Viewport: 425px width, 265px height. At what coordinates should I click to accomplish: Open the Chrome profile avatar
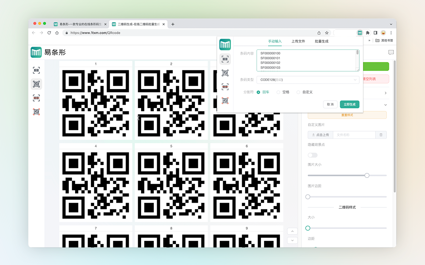(x=383, y=33)
